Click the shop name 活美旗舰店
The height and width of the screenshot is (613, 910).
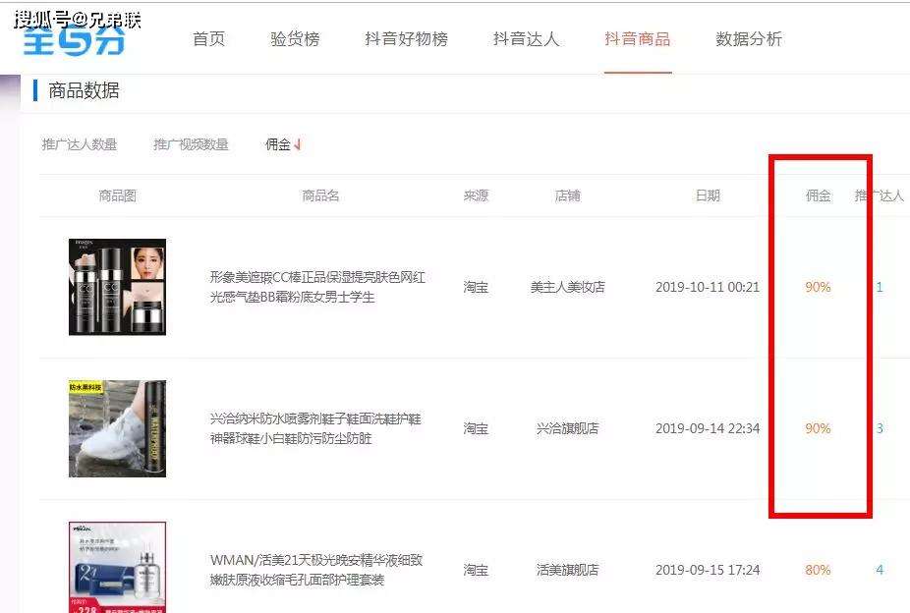568,570
